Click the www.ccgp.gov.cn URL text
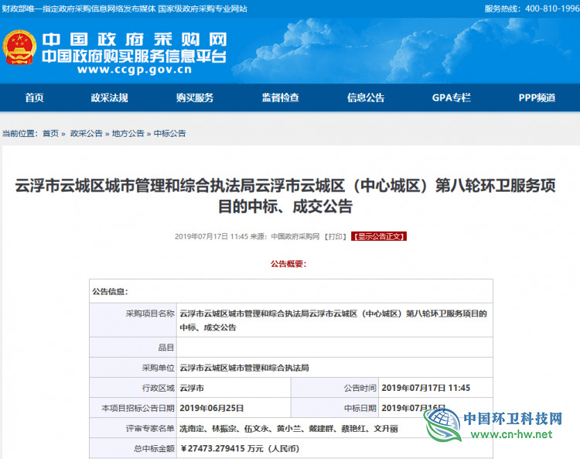The width and height of the screenshot is (580, 459). 135,70
